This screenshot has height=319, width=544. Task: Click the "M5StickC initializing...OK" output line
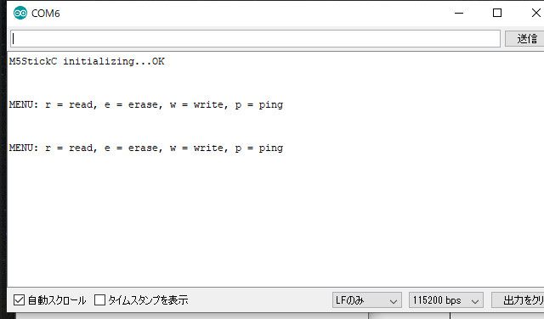pyautogui.click(x=87, y=61)
